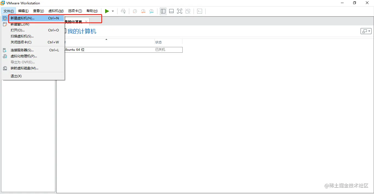Click the VMware Workstation title bar icon

click(x=3, y=3)
